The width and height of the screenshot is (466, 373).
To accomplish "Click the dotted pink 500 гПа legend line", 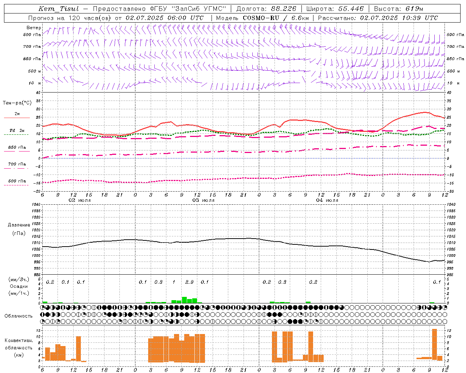I will (x=16, y=185).
